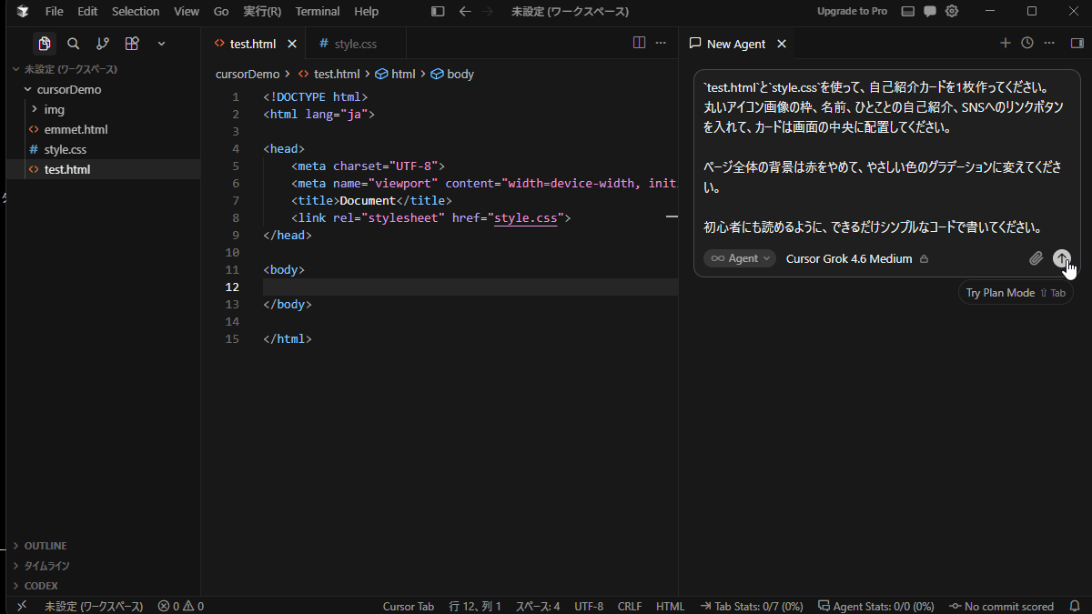Split the editor to the right
The image size is (1092, 614).
click(x=639, y=43)
